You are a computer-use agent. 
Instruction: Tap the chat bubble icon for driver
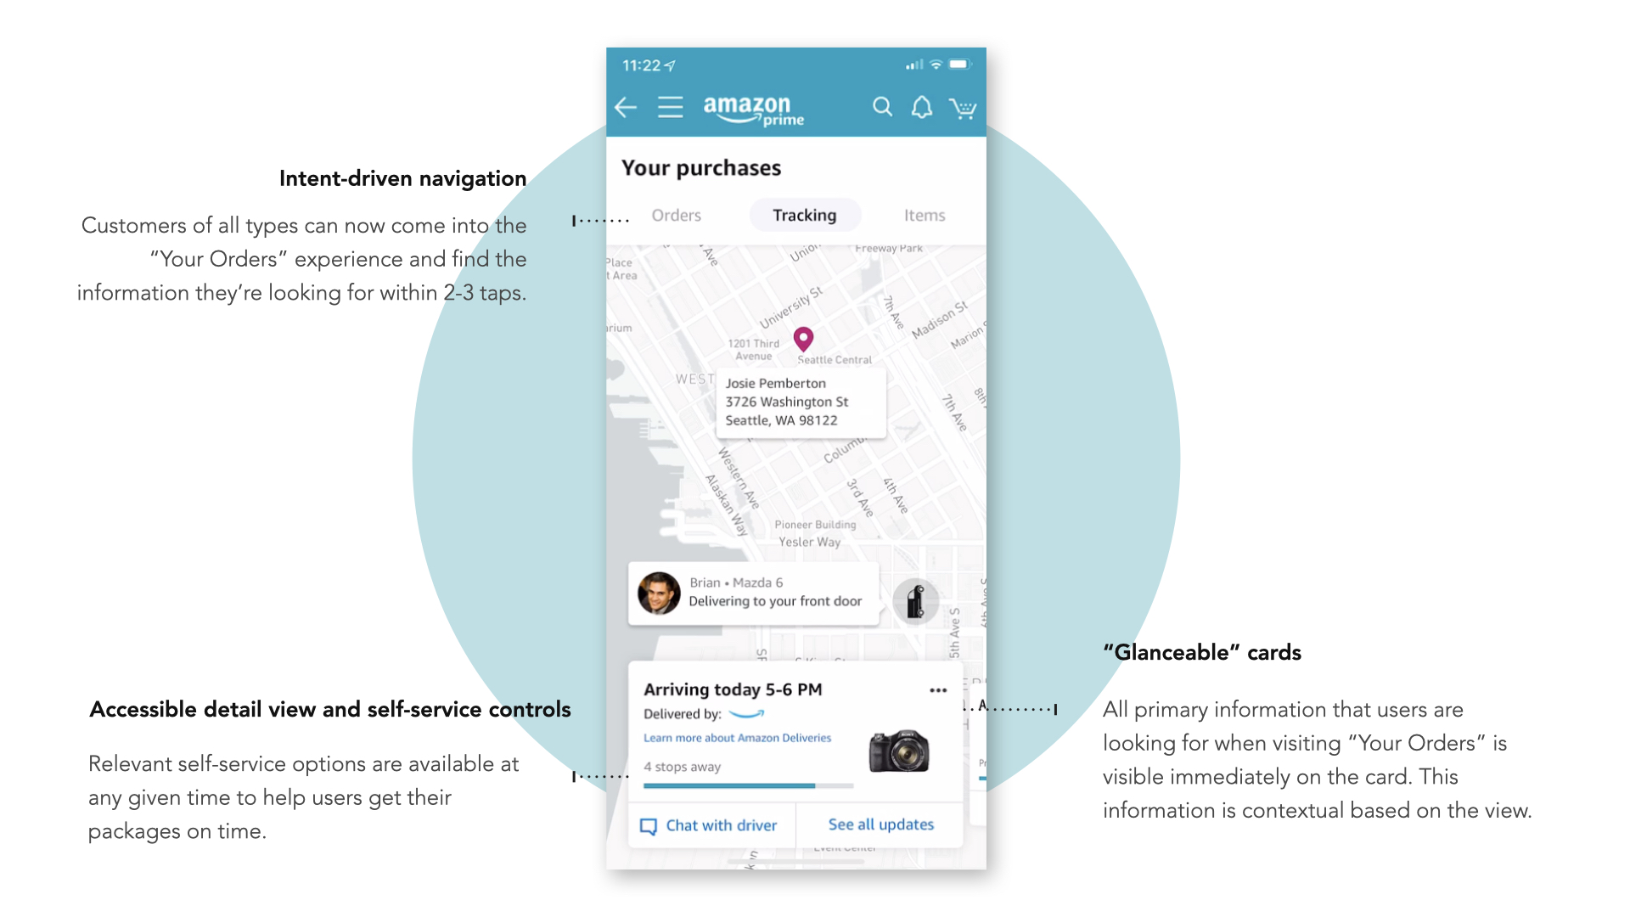pos(647,825)
